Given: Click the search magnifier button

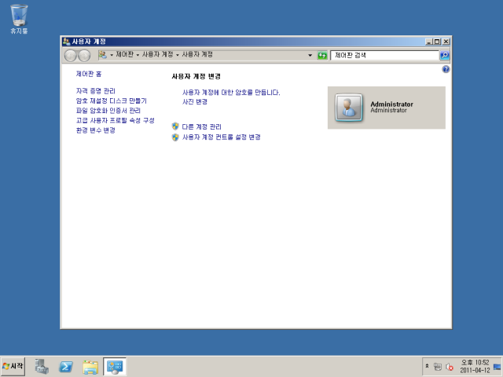Looking at the screenshot, I should (444, 55).
